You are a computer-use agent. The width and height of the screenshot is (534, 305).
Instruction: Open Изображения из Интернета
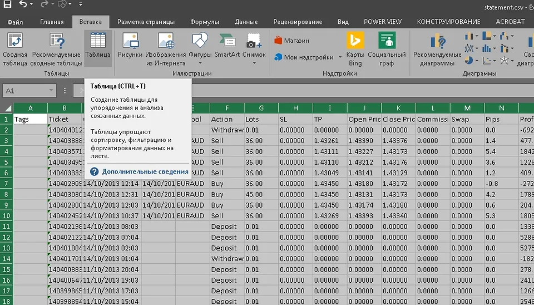click(166, 50)
